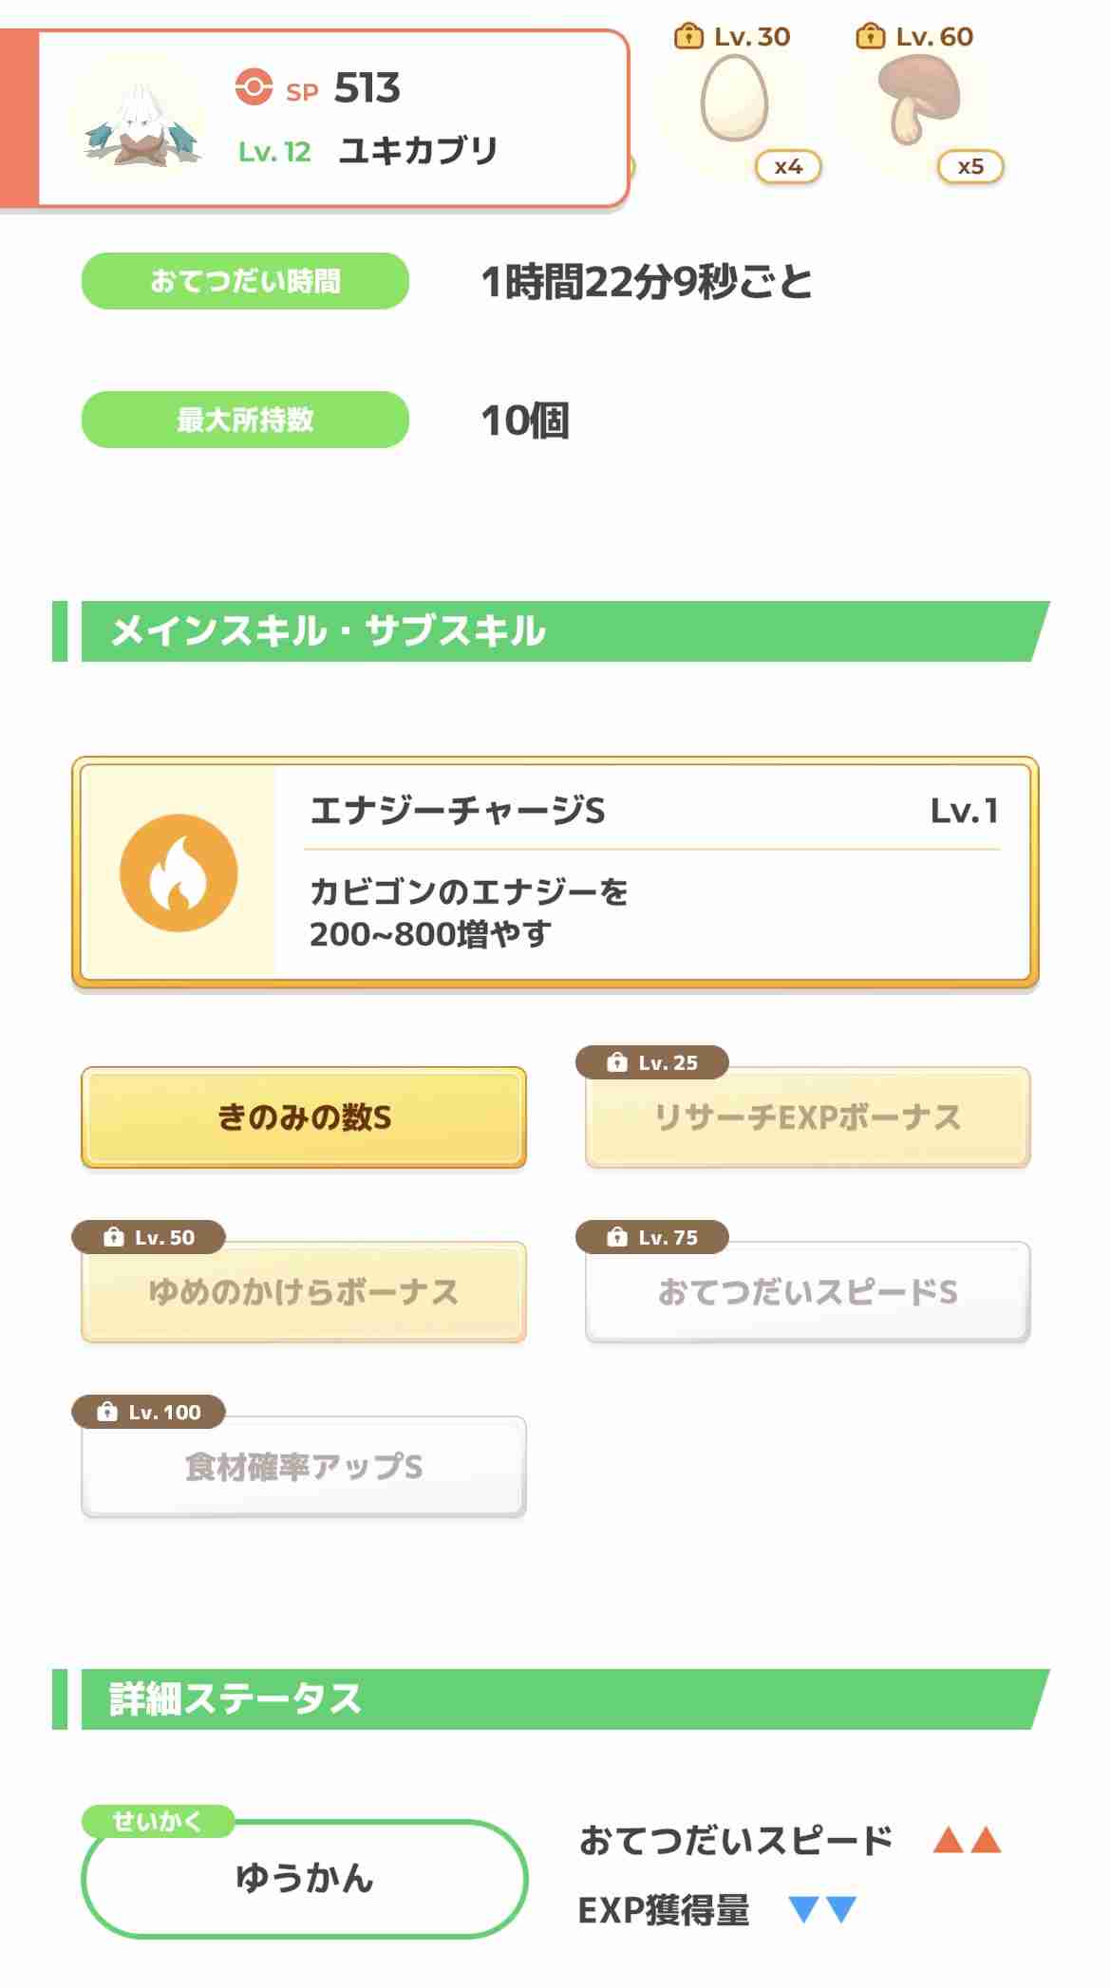The width and height of the screenshot is (1111, 1988).
Task: Tap the lock icon beside Lv. 30
Action: point(688,37)
